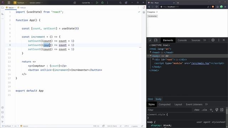
Task: Open the Structure tool window icon in left bar
Action: (2, 14)
